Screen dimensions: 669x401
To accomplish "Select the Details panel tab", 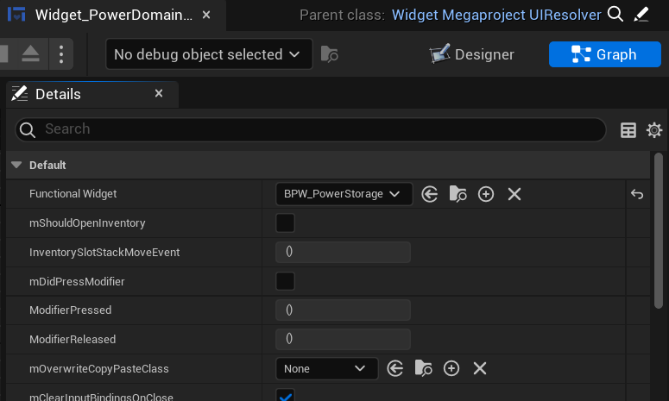I will coord(92,94).
